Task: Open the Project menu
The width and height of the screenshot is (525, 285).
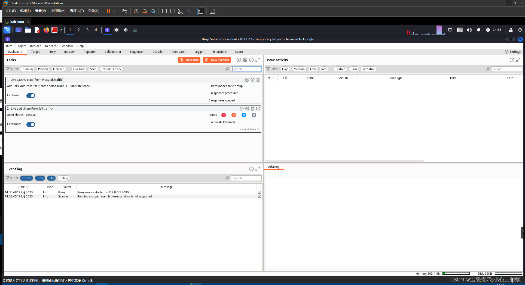Action: [x=21, y=46]
